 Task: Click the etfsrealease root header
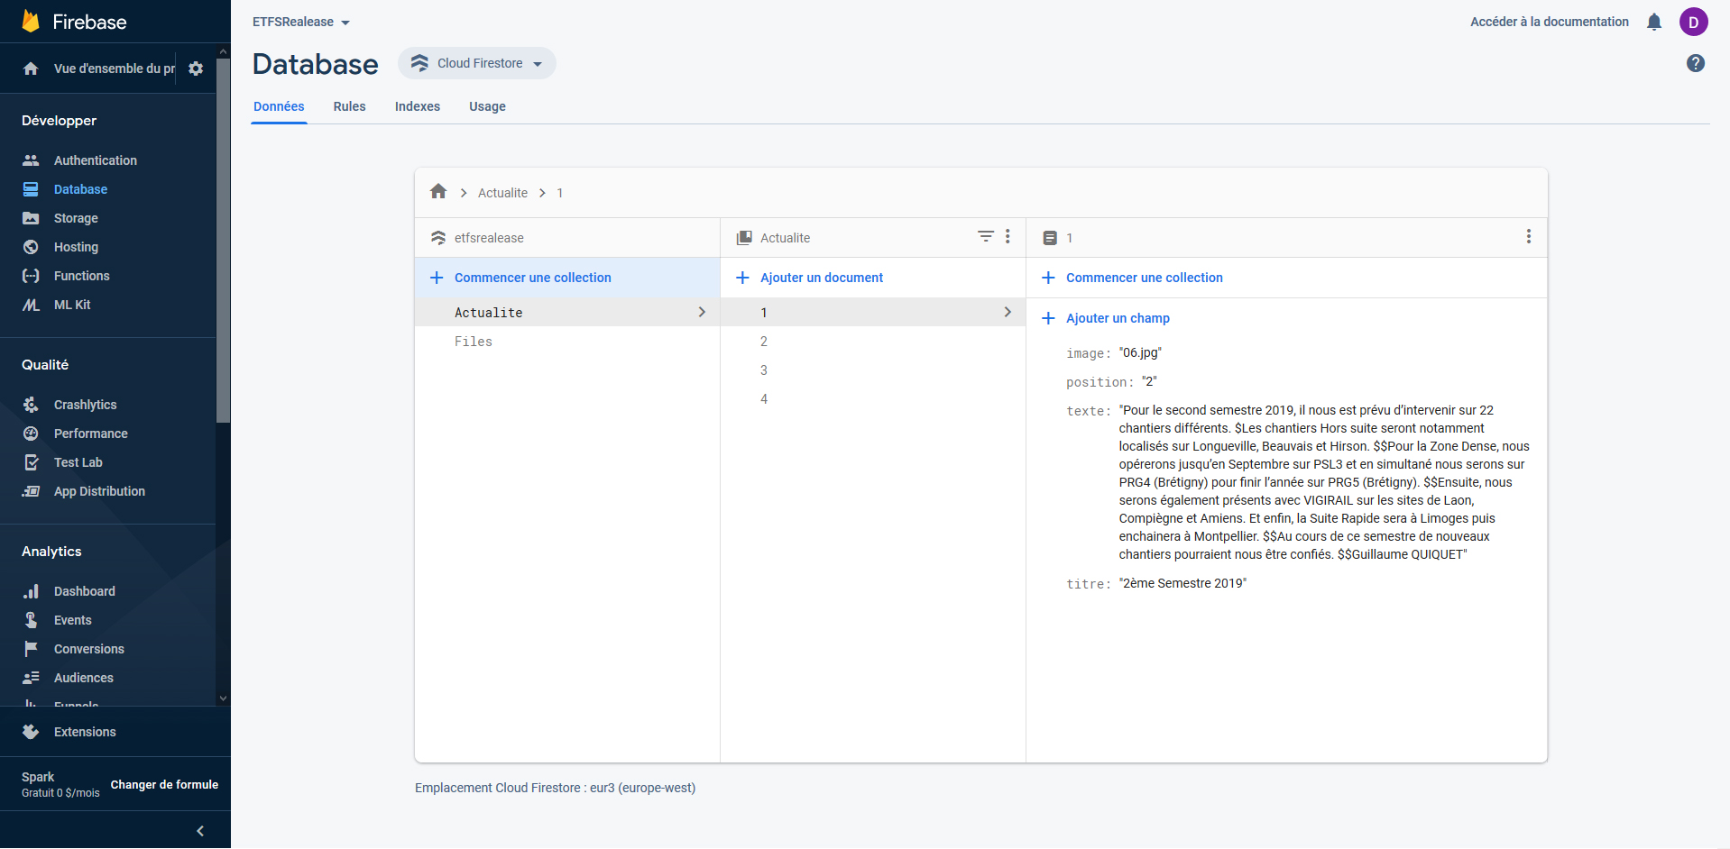tap(489, 238)
